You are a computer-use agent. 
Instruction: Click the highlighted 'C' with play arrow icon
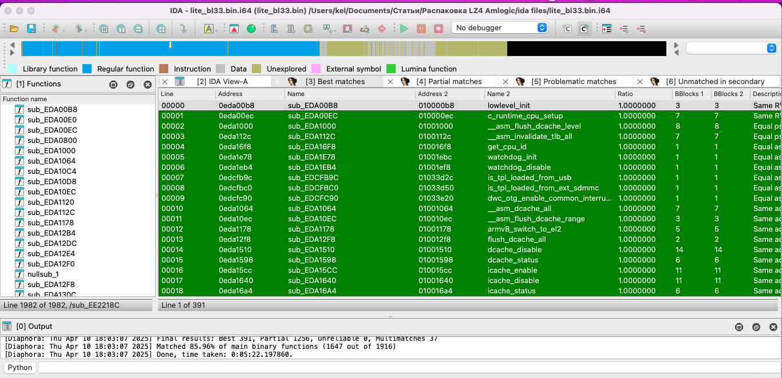coord(584,28)
